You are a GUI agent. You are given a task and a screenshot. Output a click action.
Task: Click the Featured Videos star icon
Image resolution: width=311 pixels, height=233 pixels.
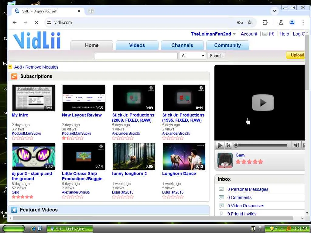(14, 210)
